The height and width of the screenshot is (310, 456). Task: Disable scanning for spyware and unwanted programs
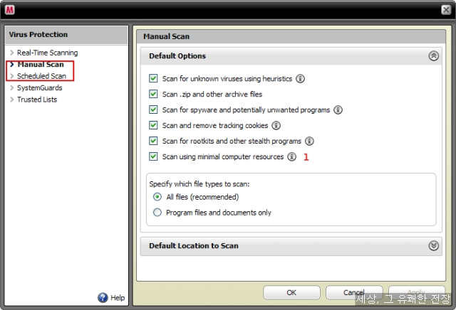click(x=153, y=109)
